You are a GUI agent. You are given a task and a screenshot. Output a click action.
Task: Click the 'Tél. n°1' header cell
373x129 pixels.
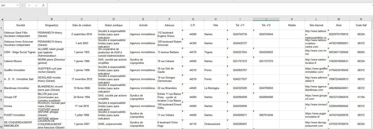[x=240, y=25]
